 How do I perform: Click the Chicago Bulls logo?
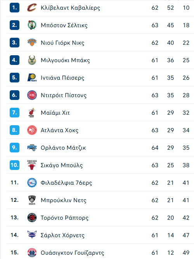pos(32,165)
